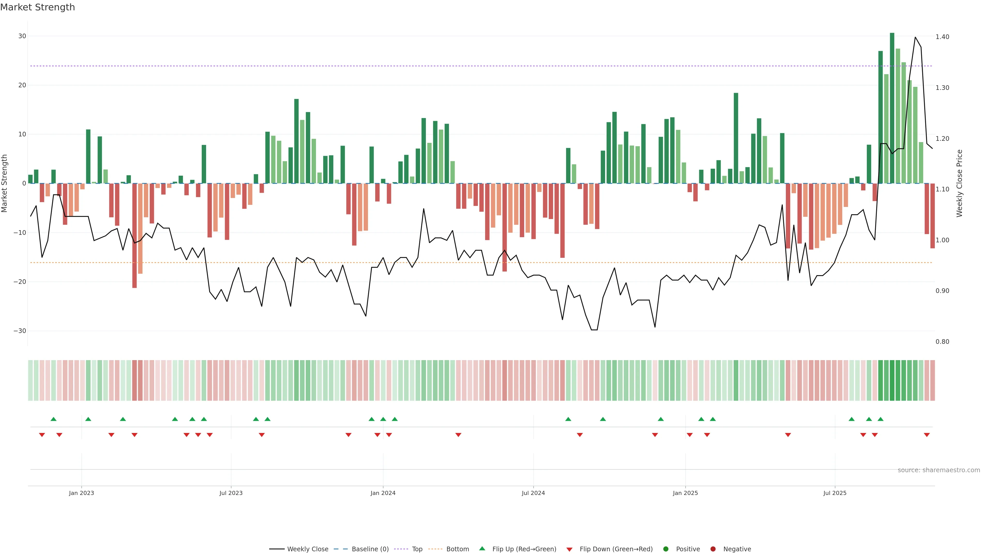The height and width of the screenshot is (558, 993).
Task: Click the Market Strength chart title
Action: click(38, 7)
